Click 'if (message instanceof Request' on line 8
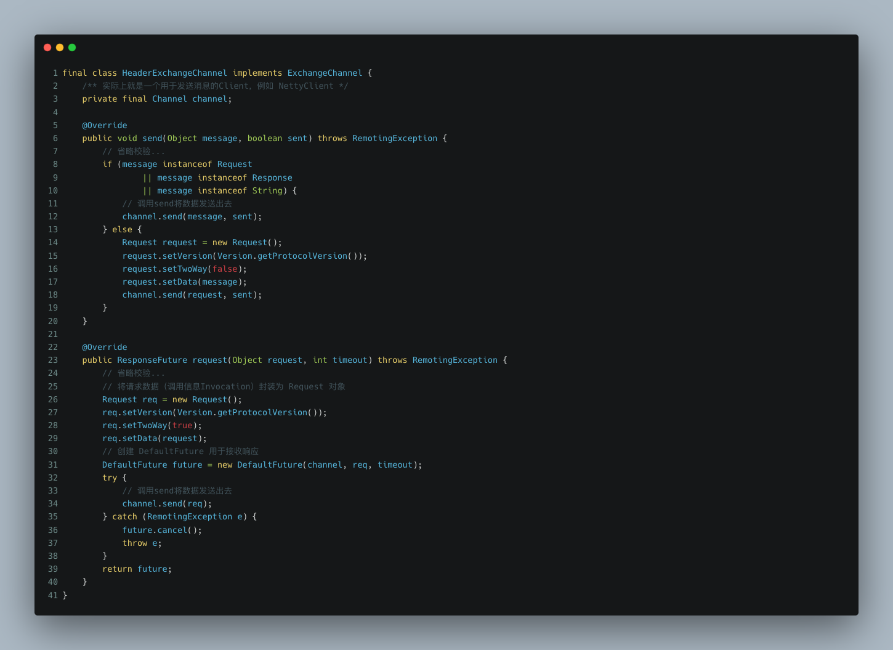 (x=177, y=164)
